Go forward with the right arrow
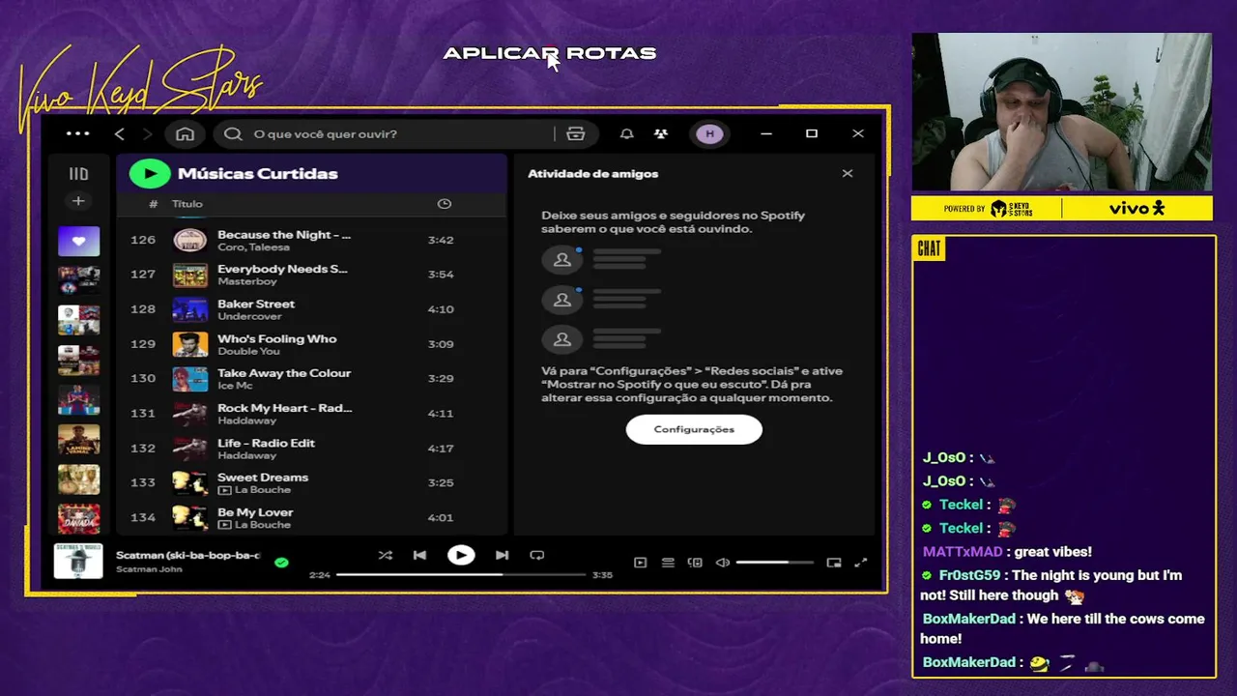The height and width of the screenshot is (696, 1237). pos(147,134)
